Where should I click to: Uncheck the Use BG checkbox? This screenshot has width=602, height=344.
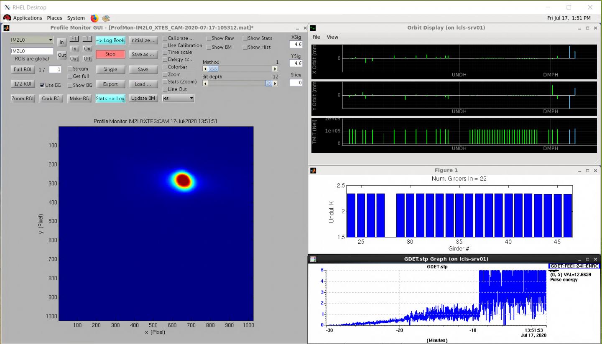[x=42, y=85]
